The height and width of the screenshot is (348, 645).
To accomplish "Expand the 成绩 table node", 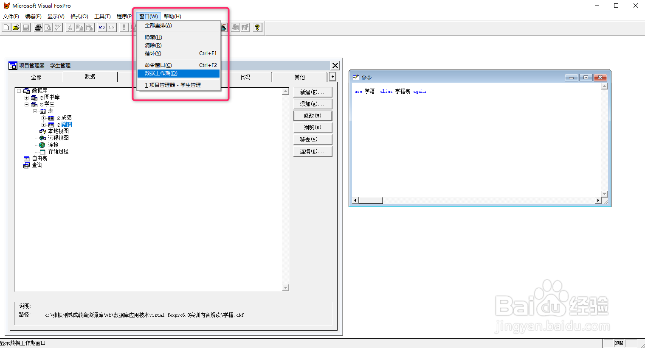I will (43, 118).
